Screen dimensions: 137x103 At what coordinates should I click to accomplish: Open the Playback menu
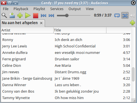21,9
